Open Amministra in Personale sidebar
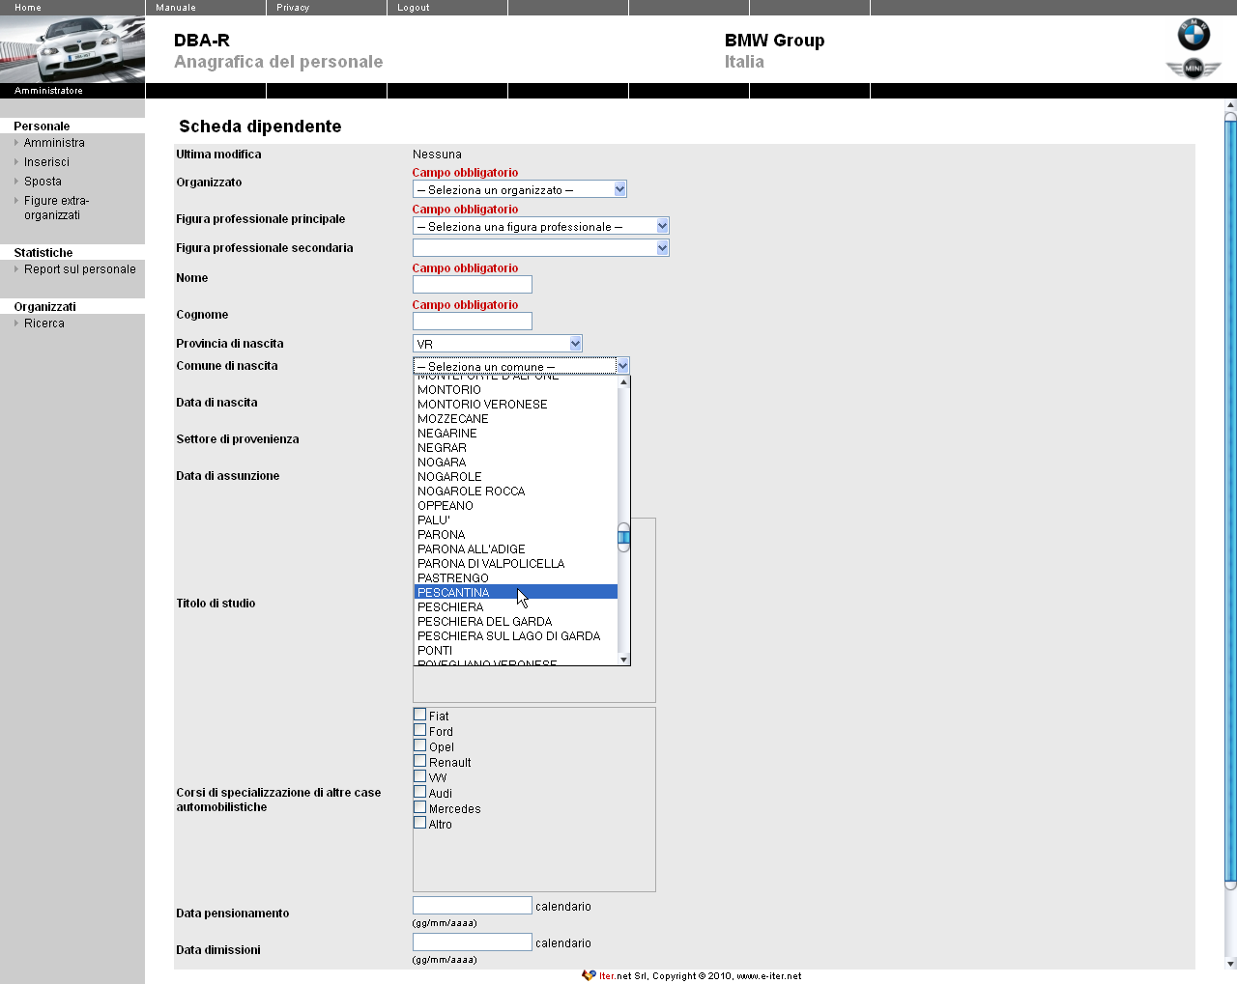Screen dimensions: 1237x984 coord(54,143)
